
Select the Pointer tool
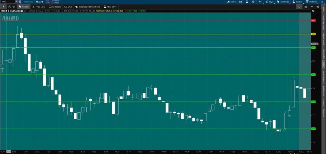coord(24,7)
